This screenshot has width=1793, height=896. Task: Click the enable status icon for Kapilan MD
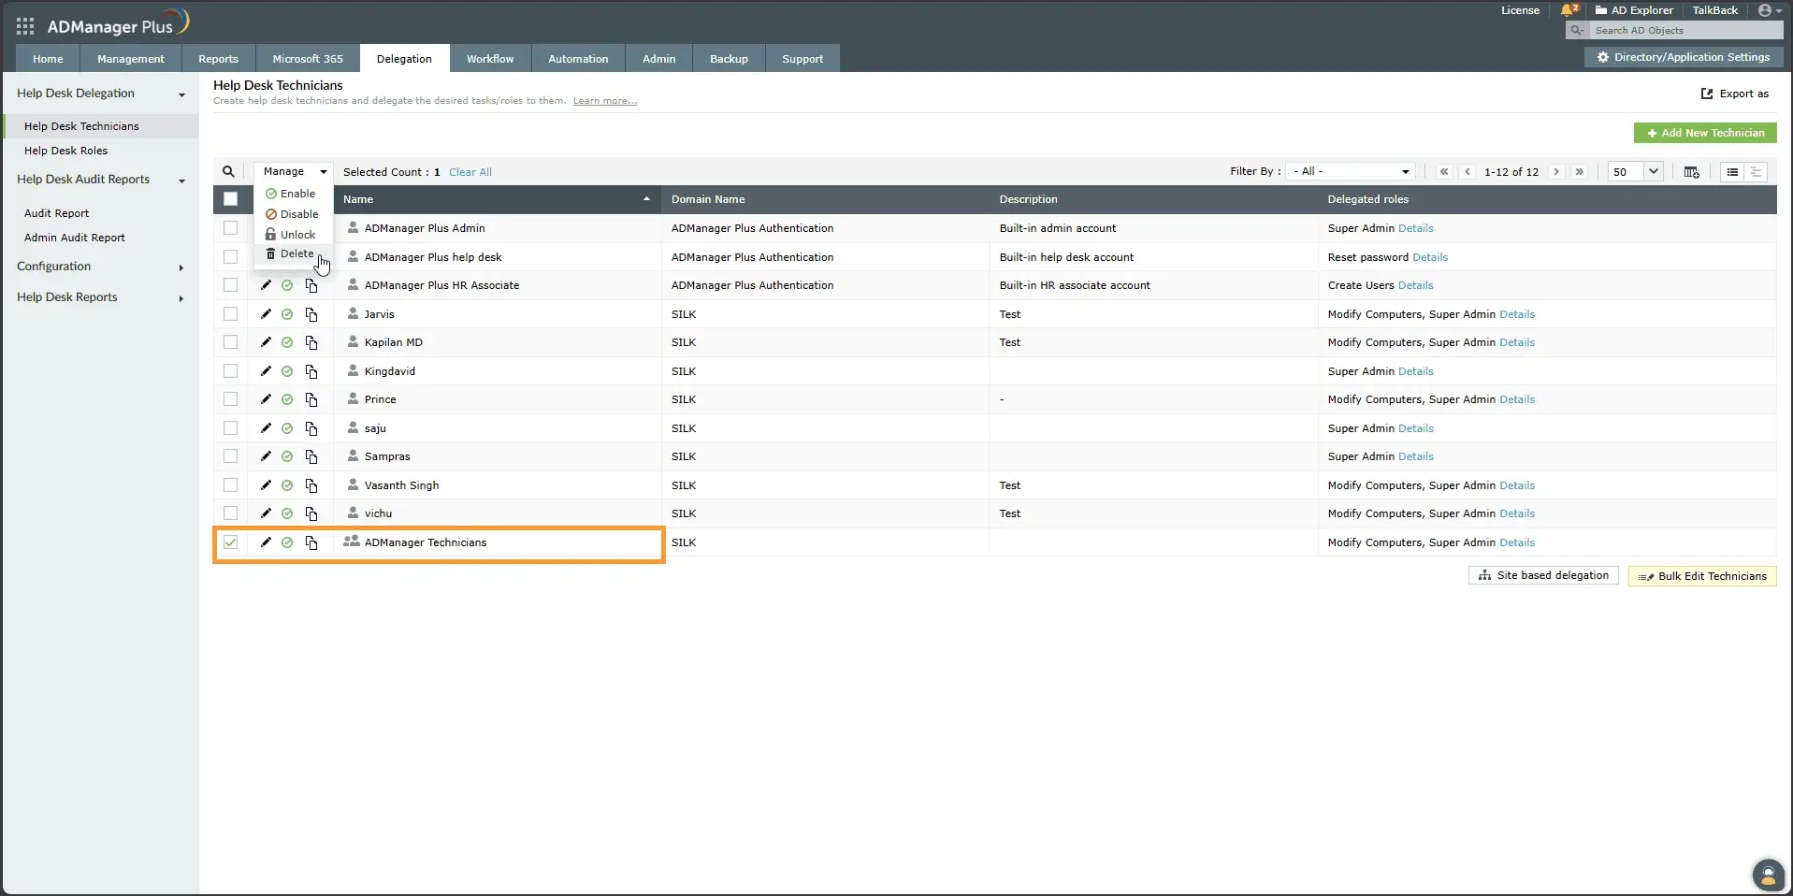pos(287,342)
